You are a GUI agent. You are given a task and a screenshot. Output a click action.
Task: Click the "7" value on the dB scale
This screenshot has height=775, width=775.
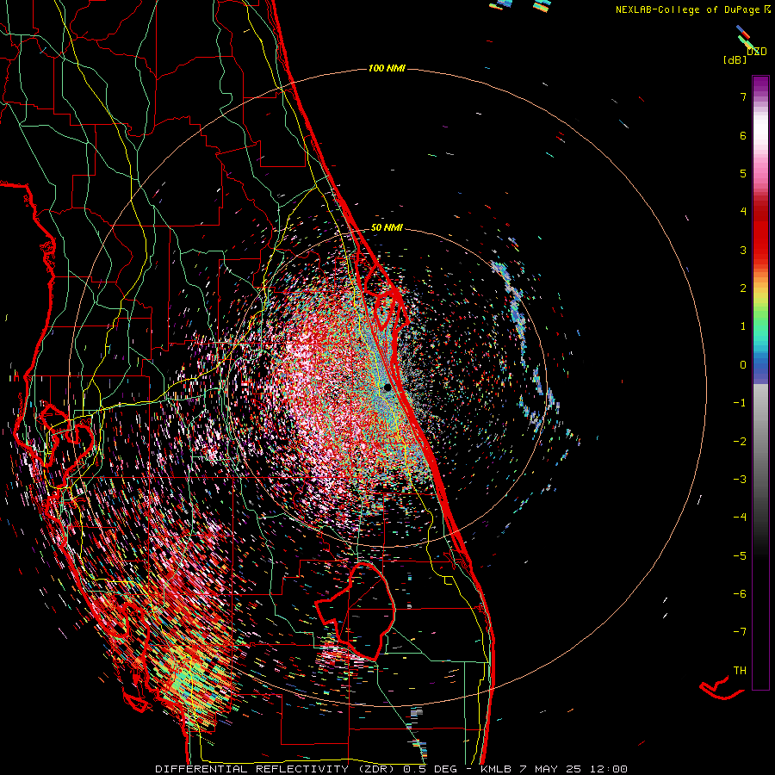click(x=743, y=96)
